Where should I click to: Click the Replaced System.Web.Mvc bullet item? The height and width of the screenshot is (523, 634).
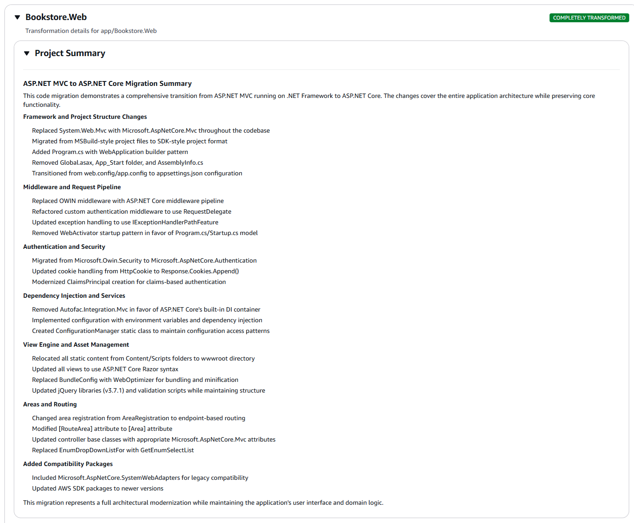tap(150, 130)
